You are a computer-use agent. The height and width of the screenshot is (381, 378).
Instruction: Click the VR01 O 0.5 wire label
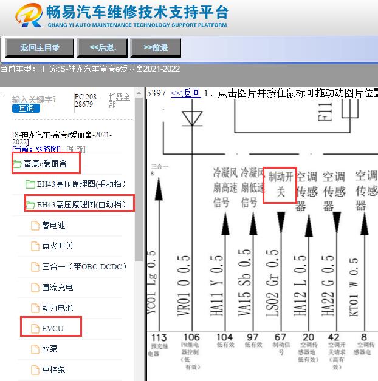pos(184,286)
